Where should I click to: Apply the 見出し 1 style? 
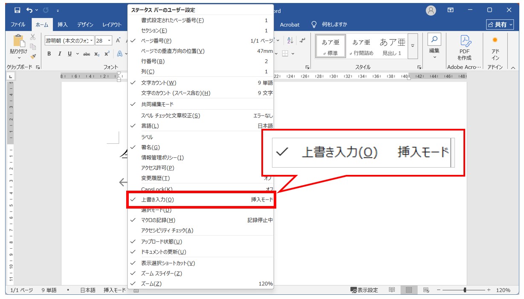(x=392, y=46)
